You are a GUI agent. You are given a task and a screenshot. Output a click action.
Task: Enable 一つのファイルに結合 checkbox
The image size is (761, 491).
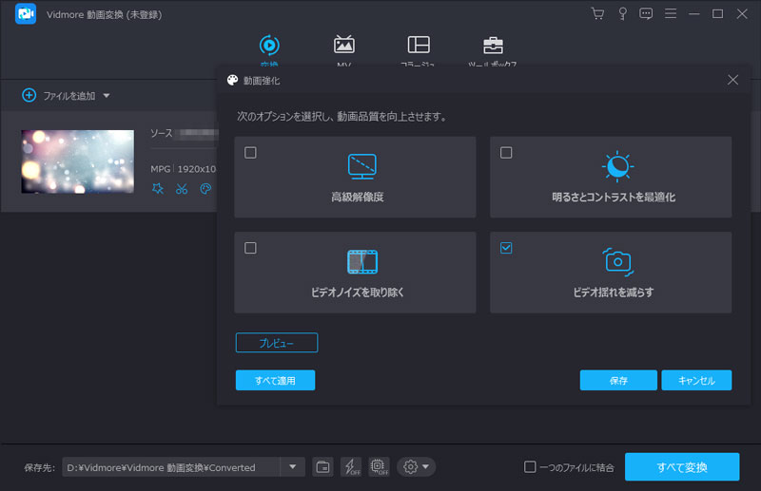click(x=530, y=467)
